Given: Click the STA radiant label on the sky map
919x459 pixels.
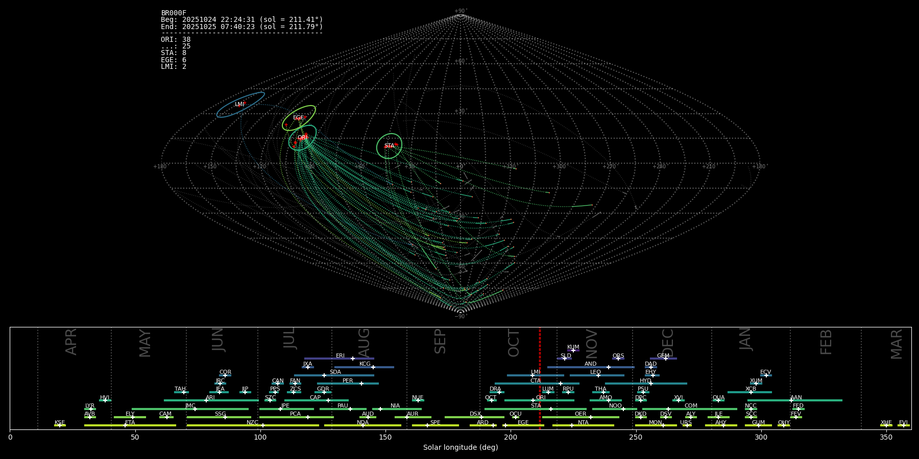Looking at the screenshot, I should pos(389,146).
